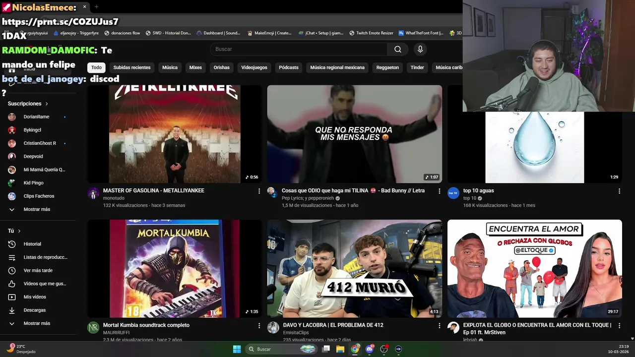
Task: Open EmisitaClips channel avatar
Action: click(273, 328)
